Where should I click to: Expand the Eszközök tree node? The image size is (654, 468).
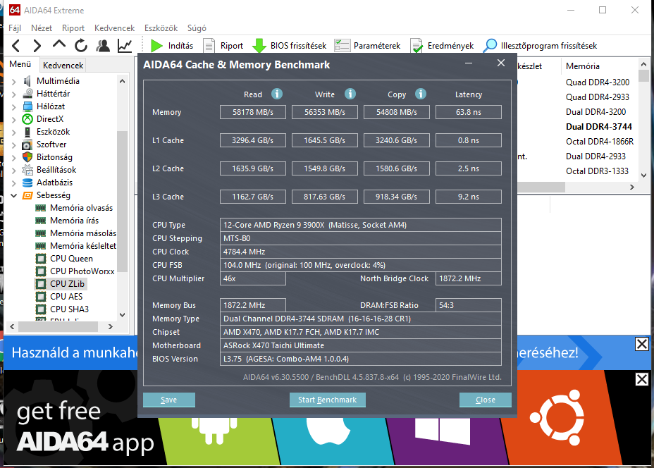tap(14, 133)
